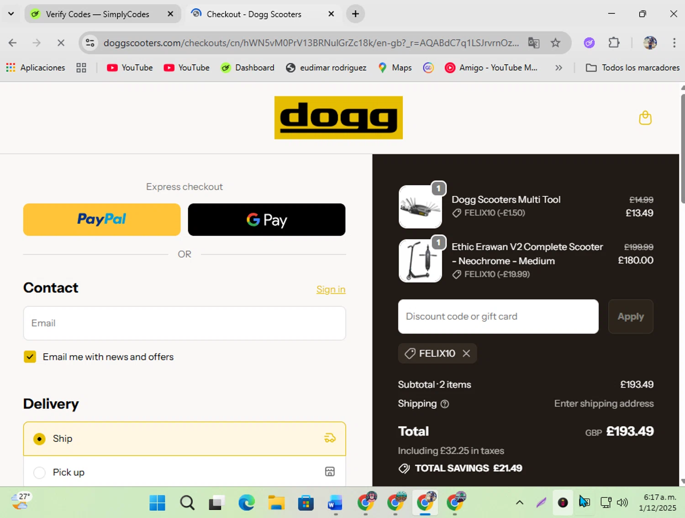Image resolution: width=685 pixels, height=518 pixels.
Task: Open the Chrome profile avatar
Action: pos(650,43)
